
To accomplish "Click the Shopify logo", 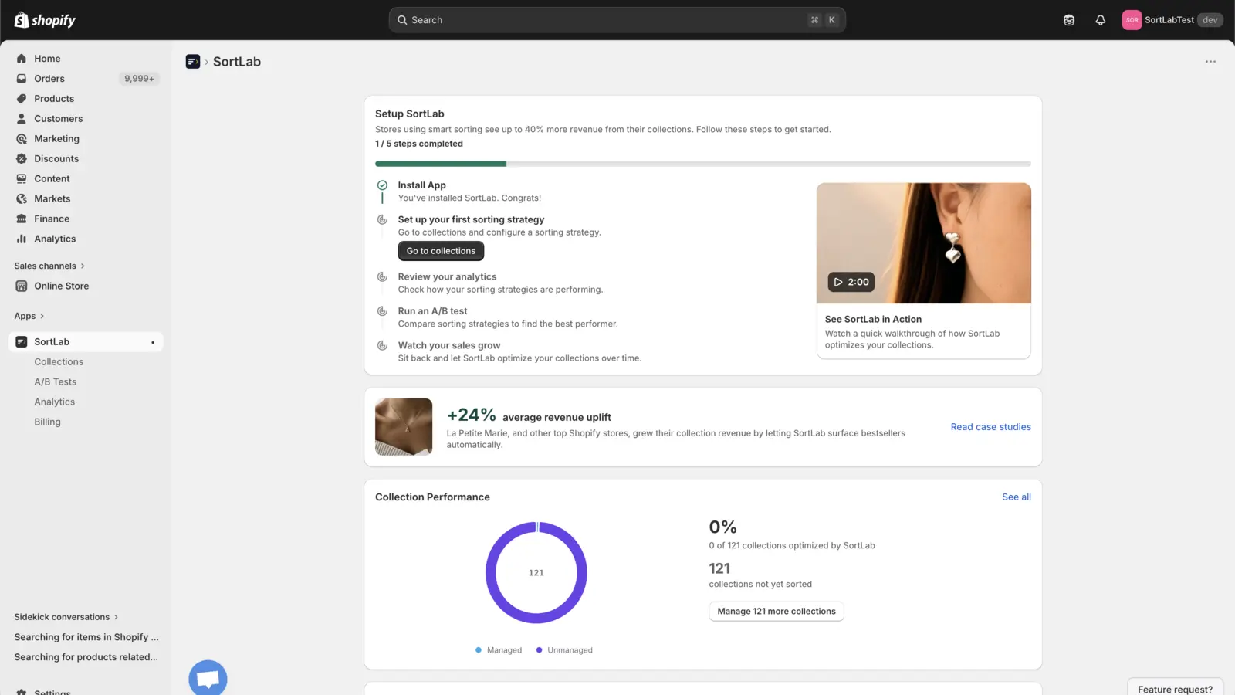I will [x=45, y=20].
